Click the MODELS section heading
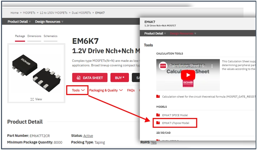 (x=161, y=107)
